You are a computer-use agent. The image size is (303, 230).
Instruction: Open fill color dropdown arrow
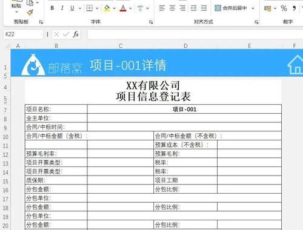(115, 8)
